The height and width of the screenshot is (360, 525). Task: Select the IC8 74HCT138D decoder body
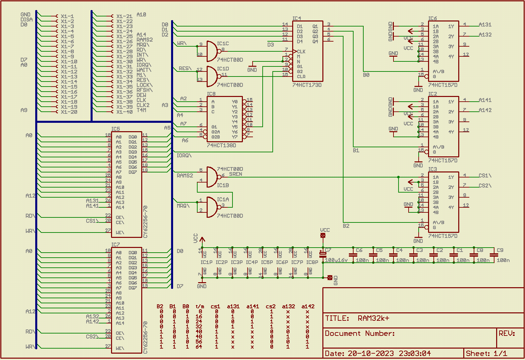(224, 119)
